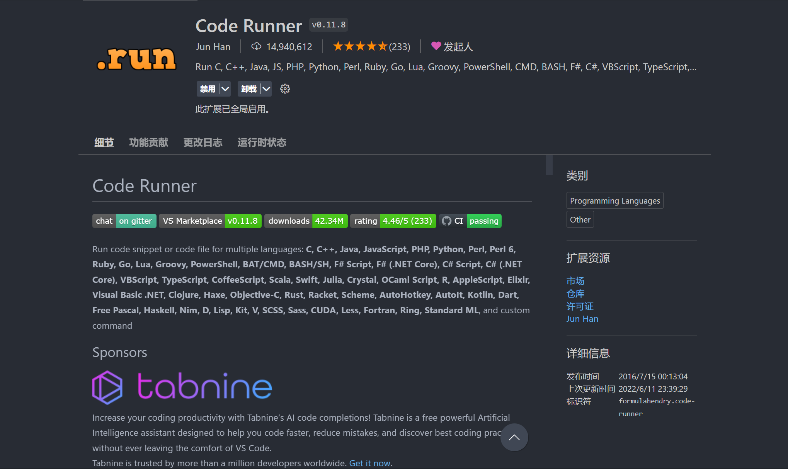The image size is (788, 469).
Task: Click the 'passing' CI status badge
Action: (483, 221)
